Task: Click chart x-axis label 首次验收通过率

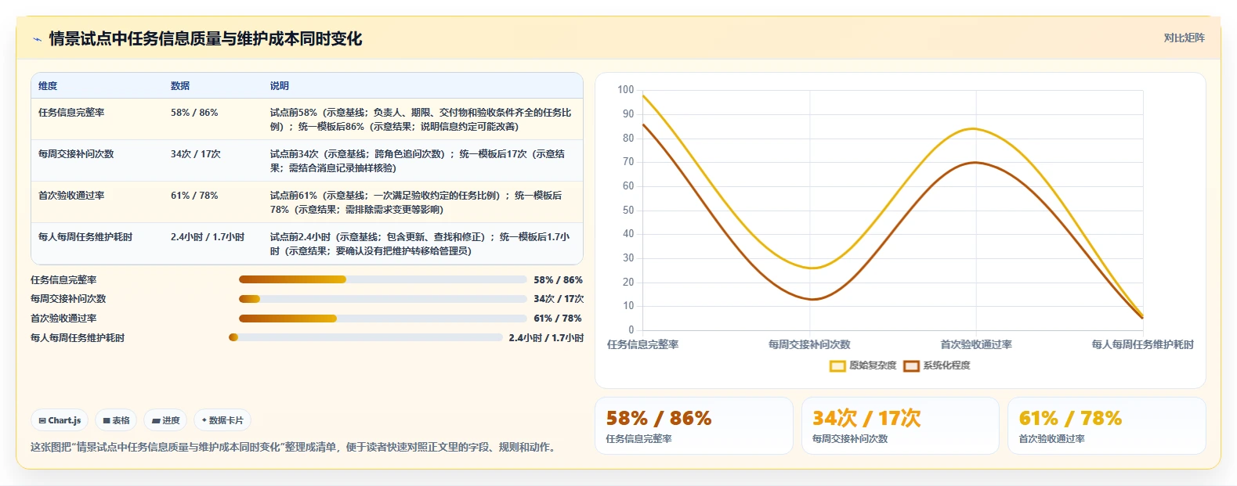Action: 976,344
